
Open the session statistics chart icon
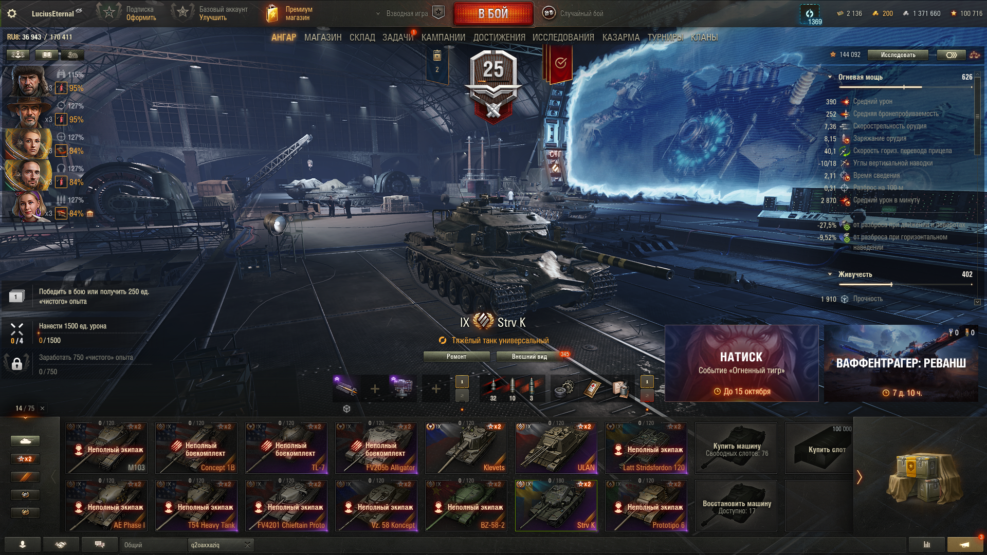point(927,545)
